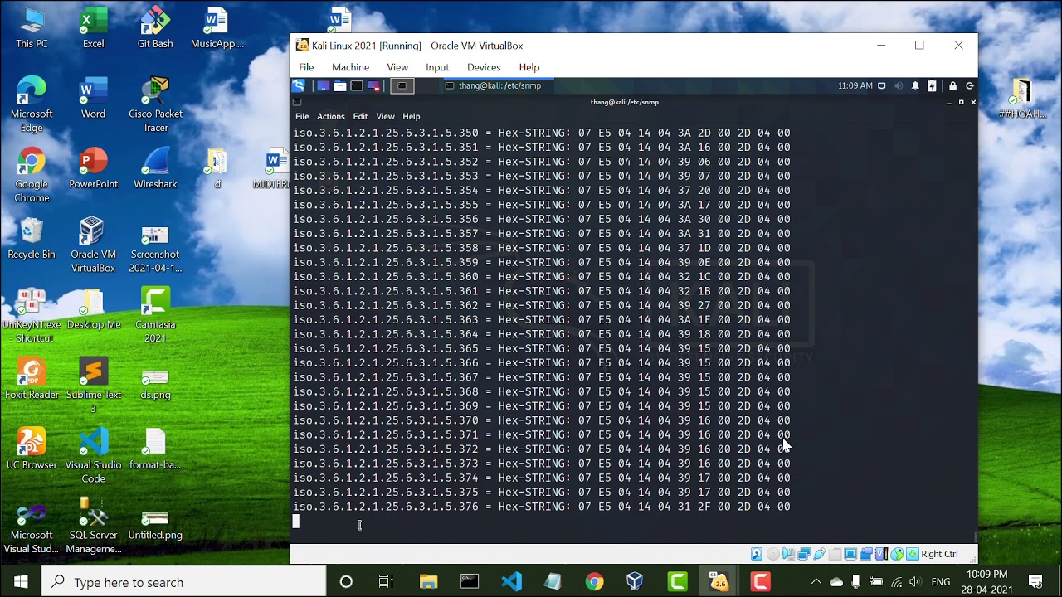Select Foxit Reader desktop icon

pyautogui.click(x=32, y=379)
